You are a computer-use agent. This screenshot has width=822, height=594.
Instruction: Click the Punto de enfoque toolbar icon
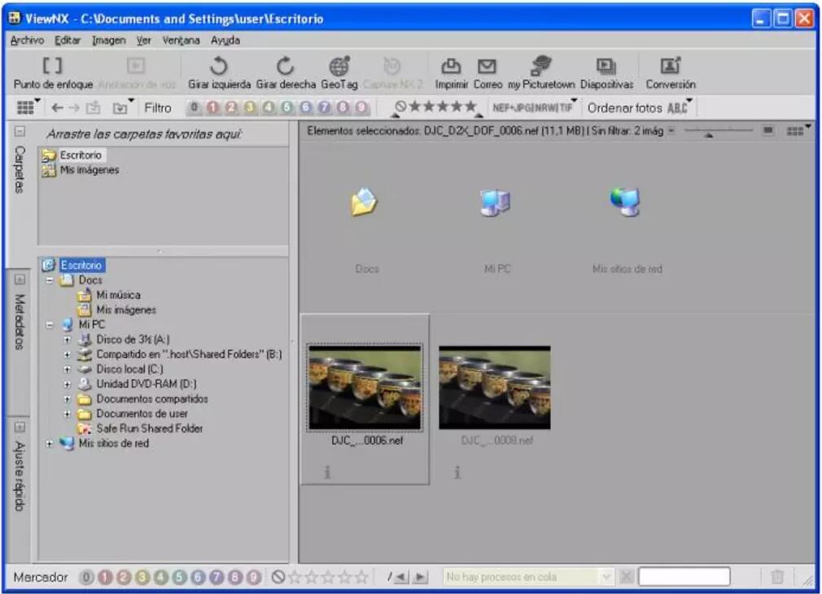coord(52,67)
